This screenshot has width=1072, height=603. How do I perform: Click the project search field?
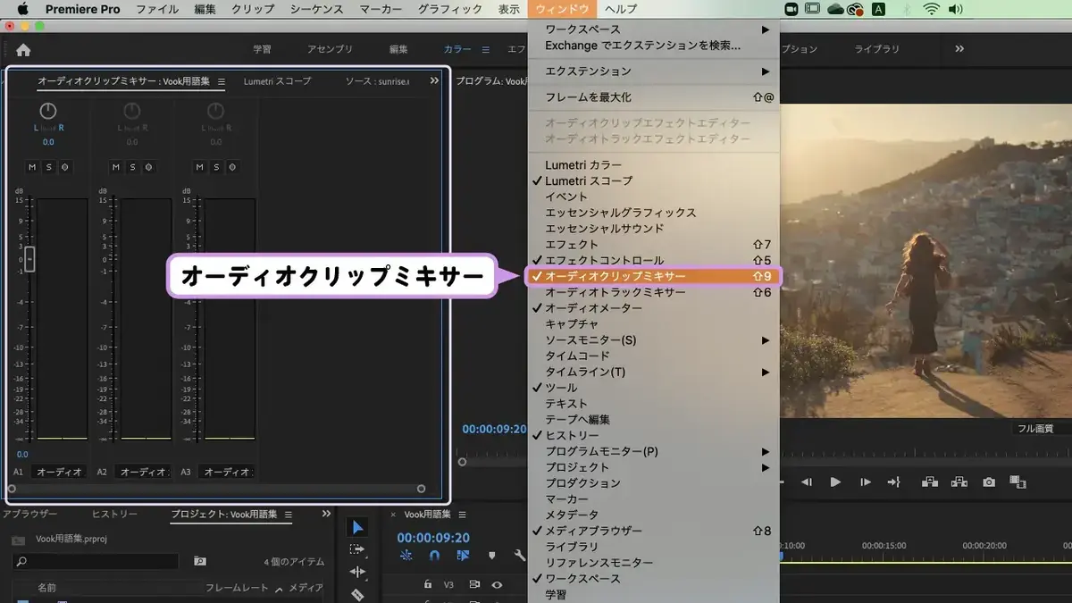click(x=96, y=561)
